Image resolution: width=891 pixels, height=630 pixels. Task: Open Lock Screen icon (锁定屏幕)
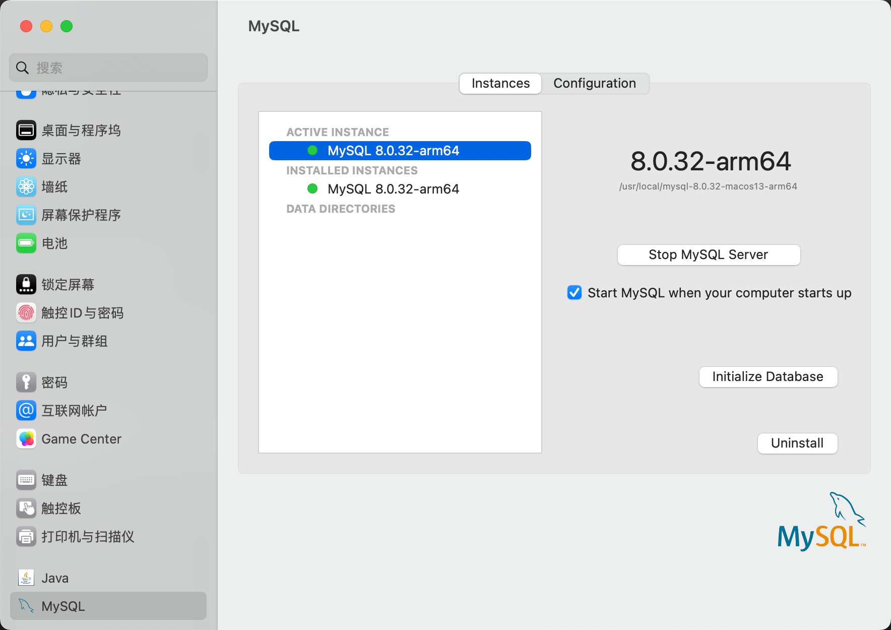(x=26, y=285)
